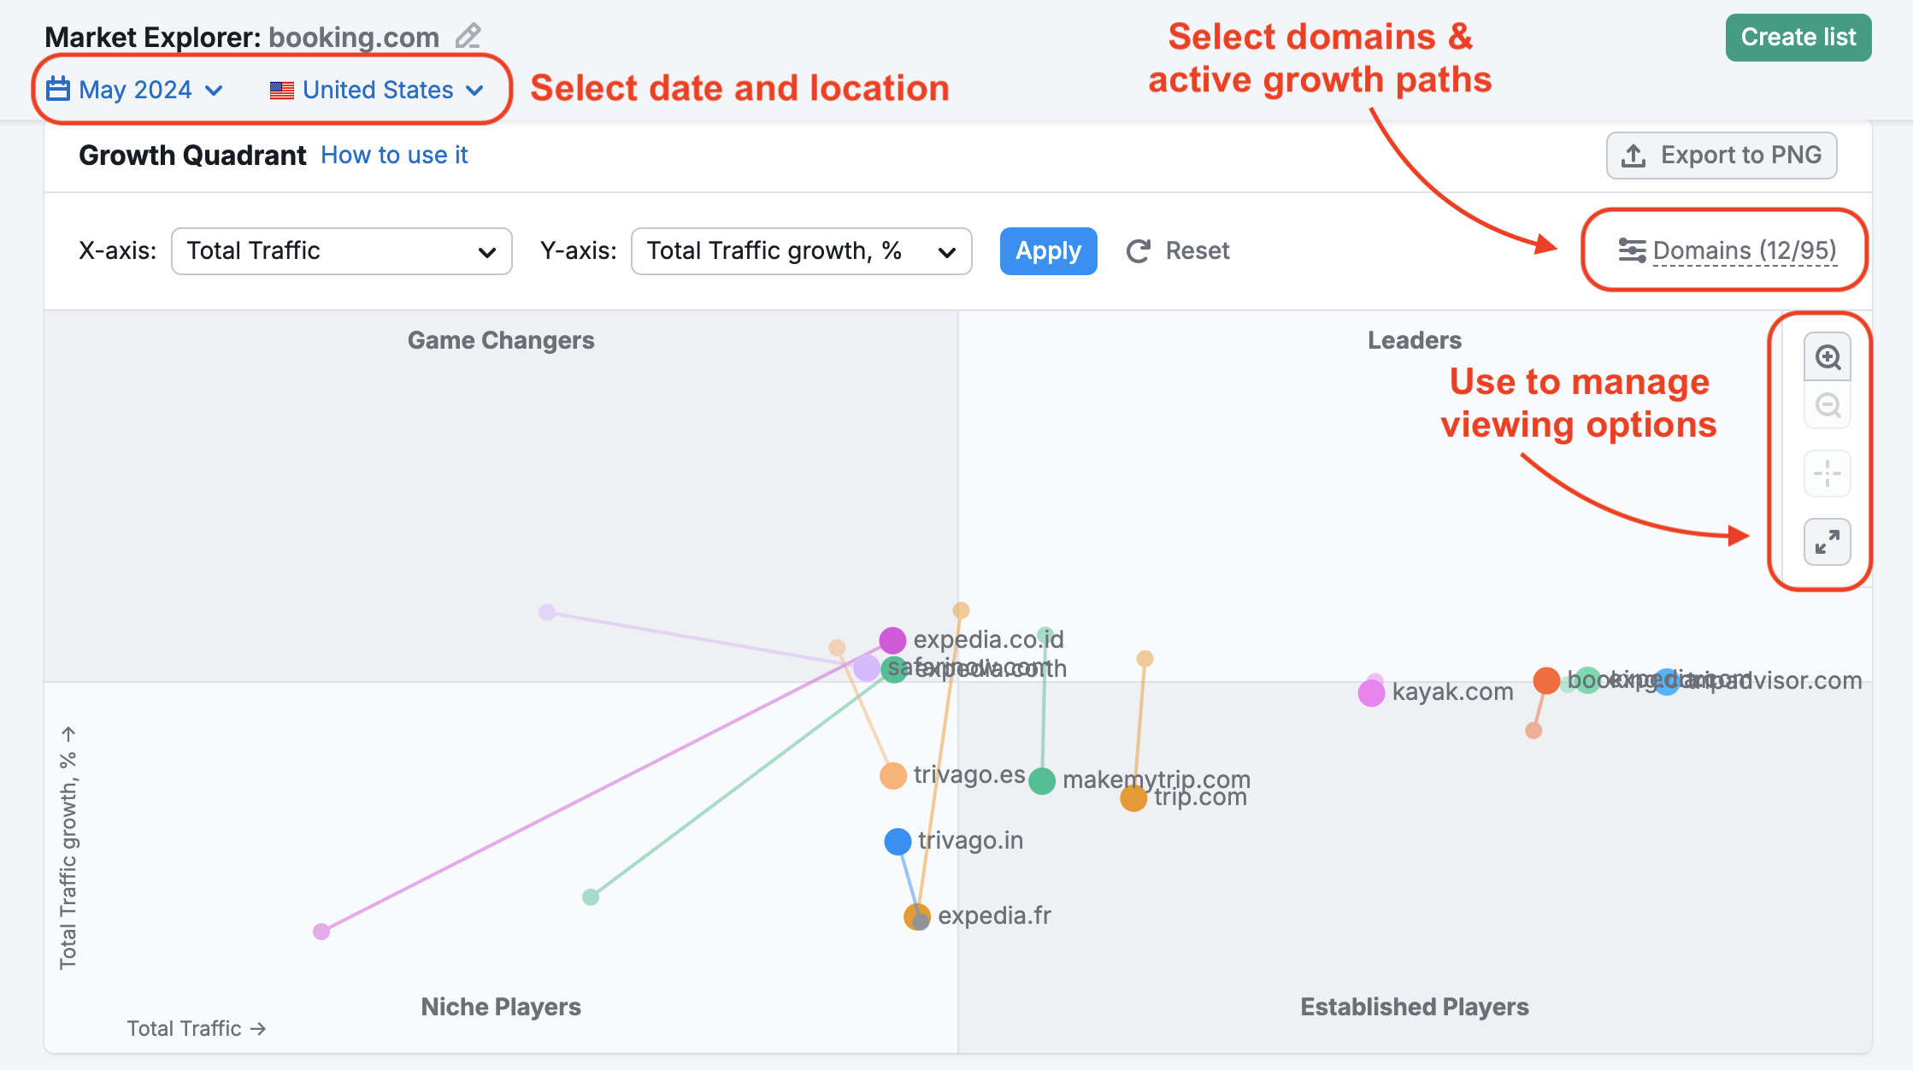Click the sliders icon beside Domains
The height and width of the screenshot is (1070, 1913).
pyautogui.click(x=1632, y=250)
